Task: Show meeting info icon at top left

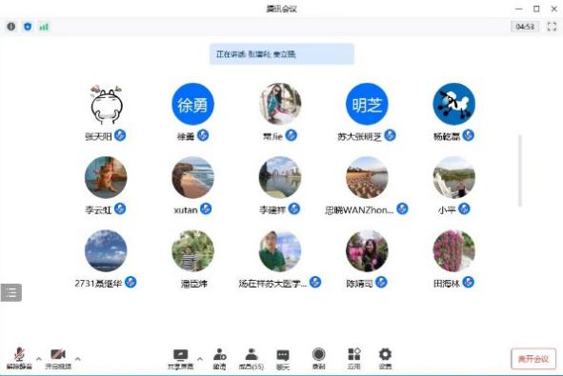Action: click(11, 27)
